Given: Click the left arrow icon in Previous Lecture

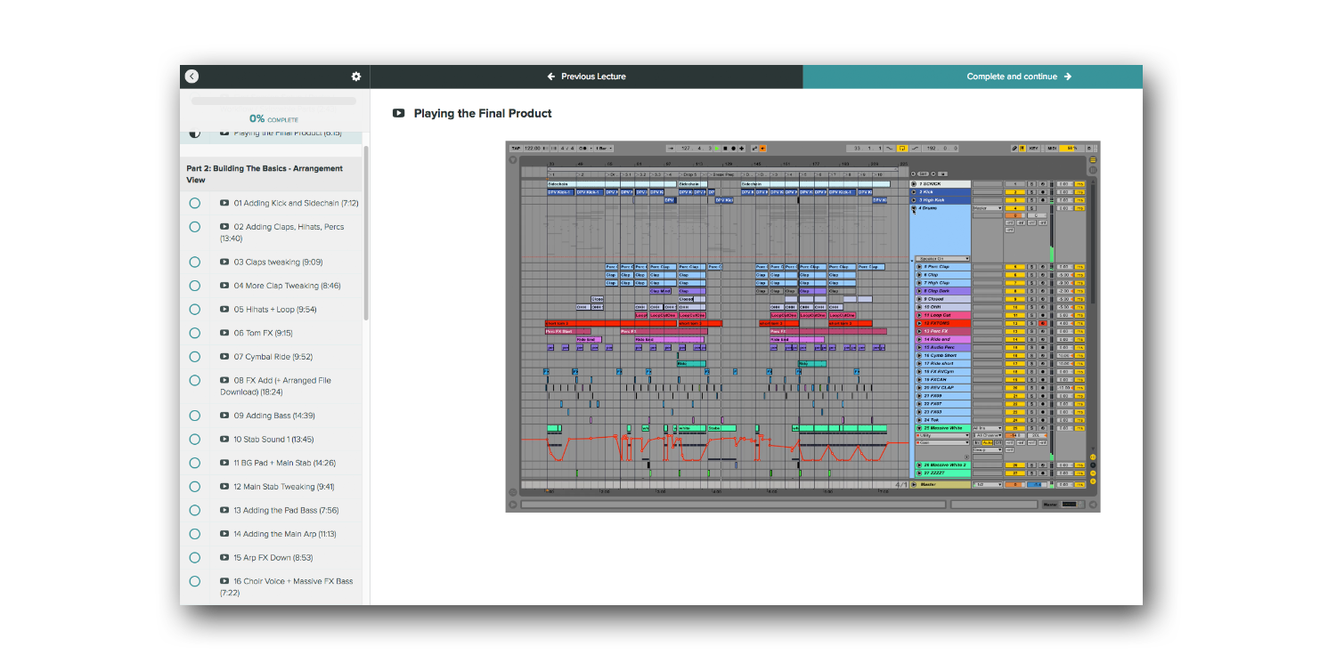Looking at the screenshot, I should [551, 77].
